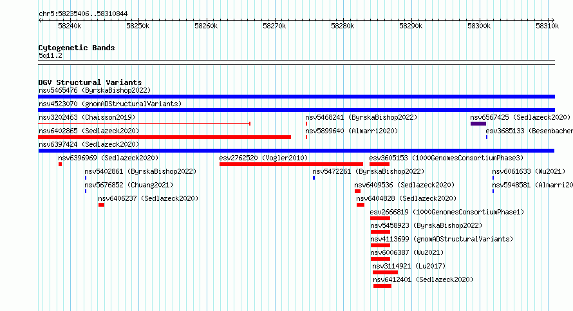Open nsv4523070 (gnomADStructuralVariants) label
Screen dimensions: 573x311
(110, 104)
